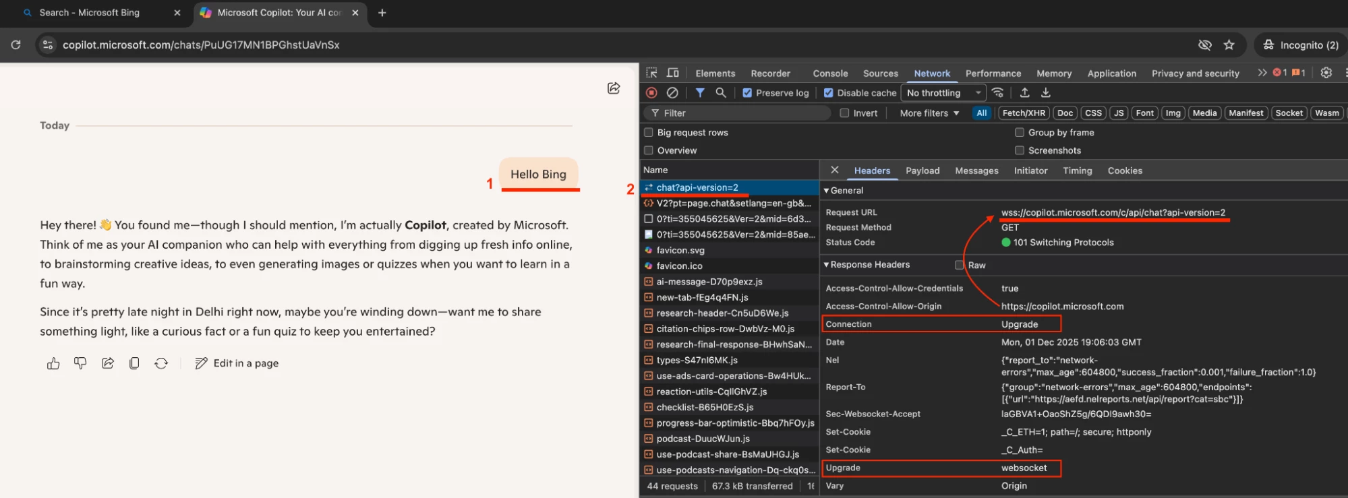Select the checklist-B65H0EzS.js request

coord(729,407)
